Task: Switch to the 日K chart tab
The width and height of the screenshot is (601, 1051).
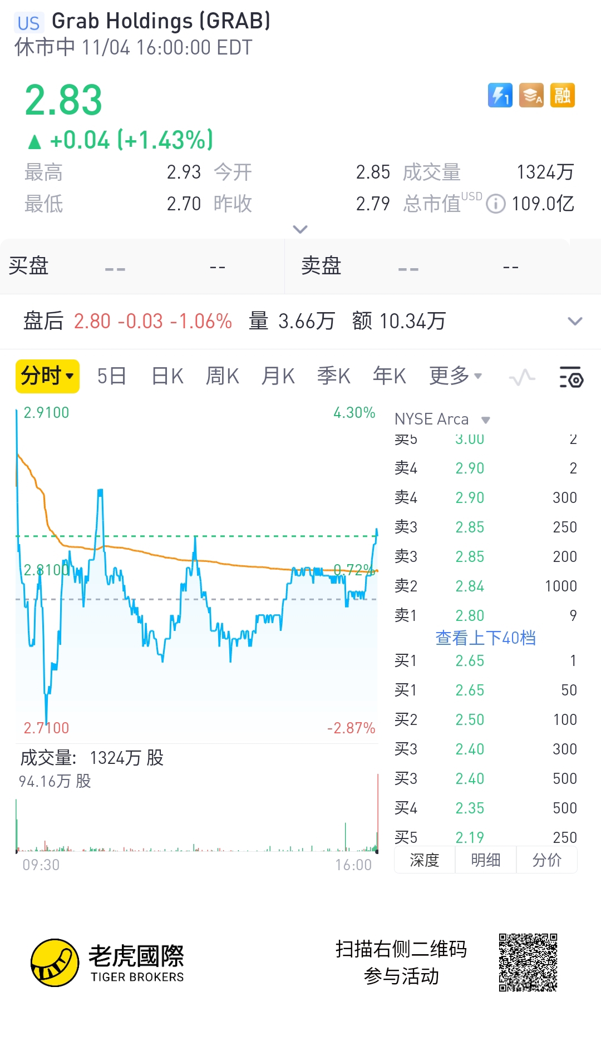Action: tap(168, 376)
